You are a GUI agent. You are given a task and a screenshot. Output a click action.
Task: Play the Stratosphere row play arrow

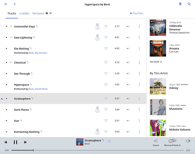[6, 99]
